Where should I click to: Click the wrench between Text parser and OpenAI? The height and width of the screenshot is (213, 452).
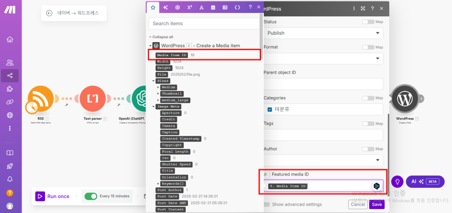pos(119,105)
